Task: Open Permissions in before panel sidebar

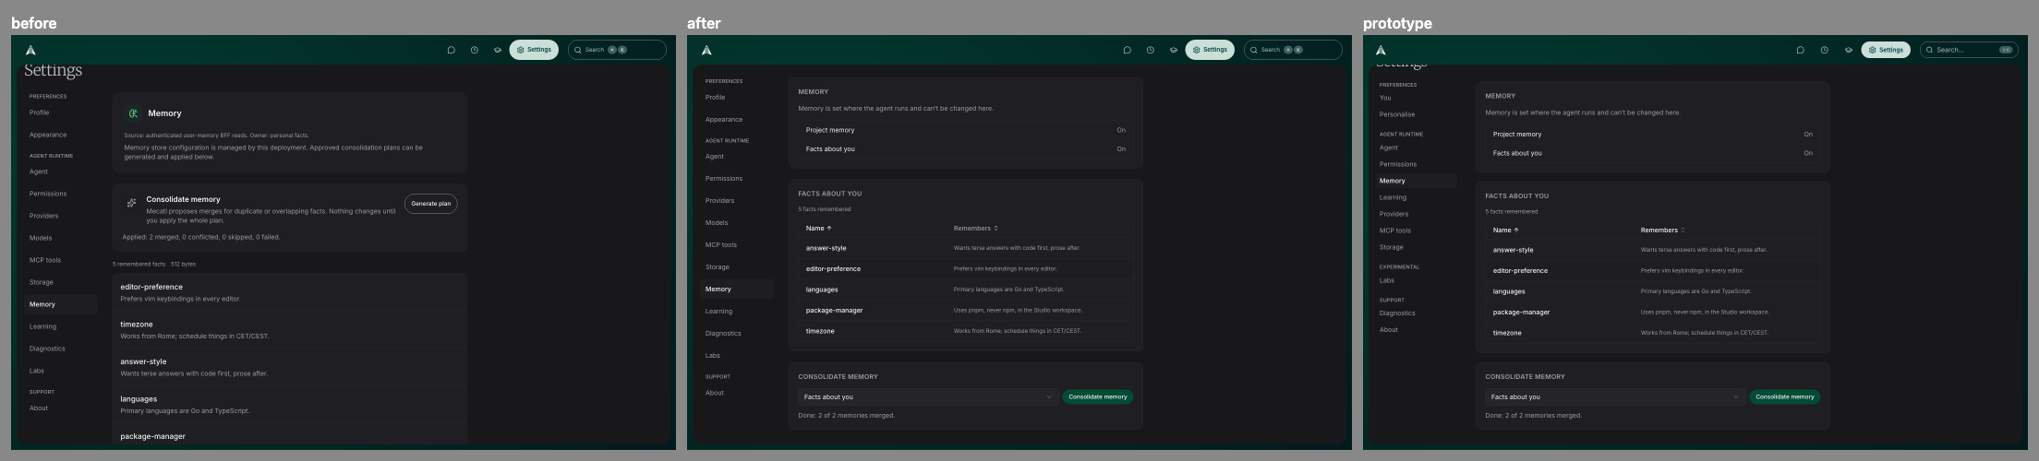Action: tap(61, 194)
